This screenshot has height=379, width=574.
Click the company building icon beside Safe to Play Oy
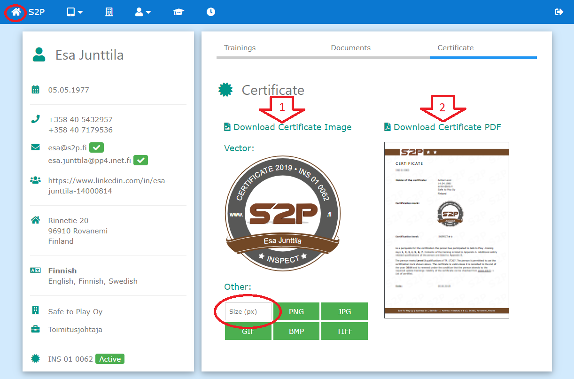(35, 310)
